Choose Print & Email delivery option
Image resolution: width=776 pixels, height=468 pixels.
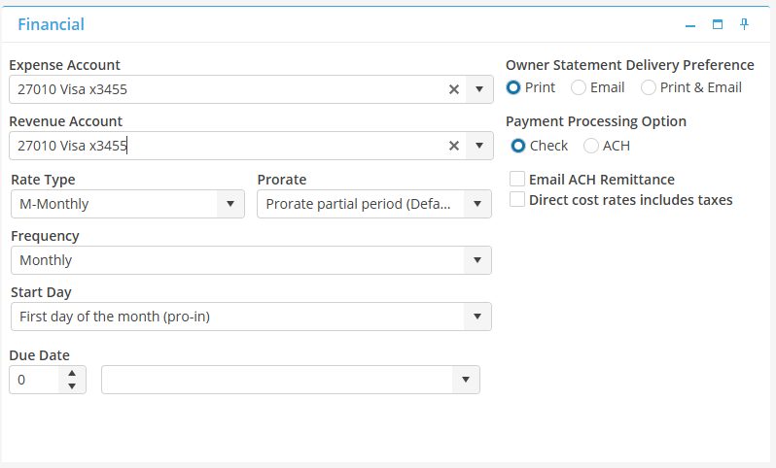click(x=649, y=87)
